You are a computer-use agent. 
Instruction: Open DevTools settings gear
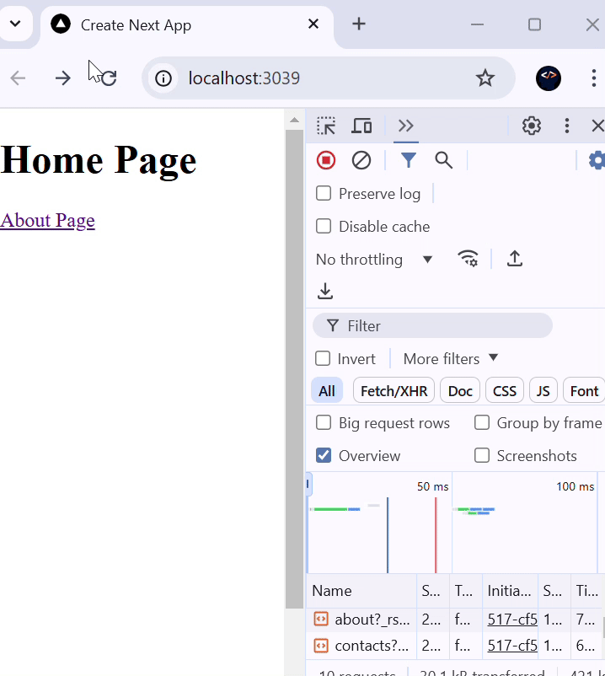(532, 126)
